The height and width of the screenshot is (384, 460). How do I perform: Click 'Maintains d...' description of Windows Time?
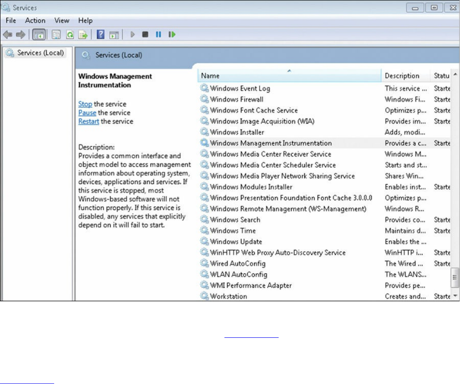[x=405, y=230]
